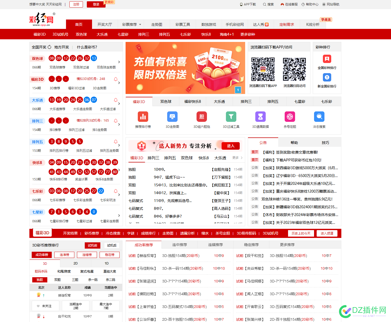Click the 全国彩种排行 bookmark icon

pos(327,59)
